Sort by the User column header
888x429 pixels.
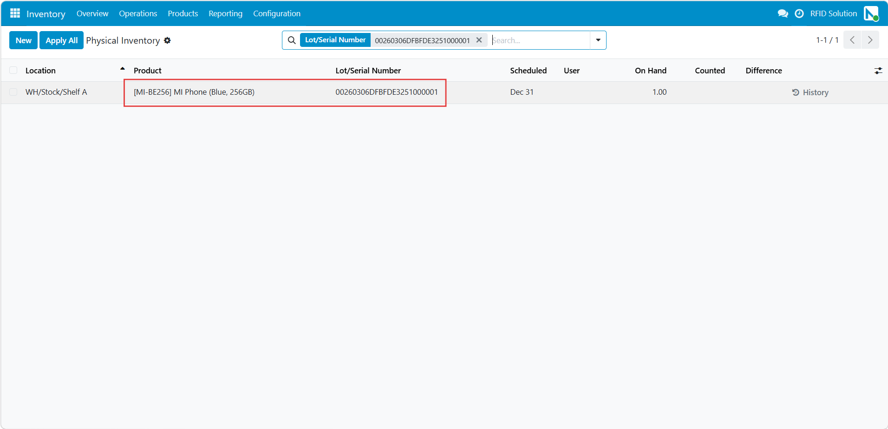(x=572, y=71)
